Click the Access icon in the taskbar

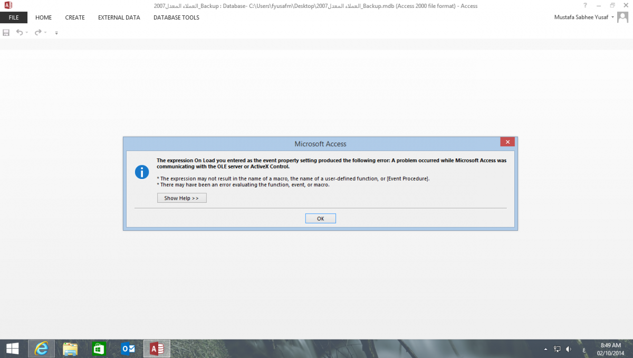point(157,348)
